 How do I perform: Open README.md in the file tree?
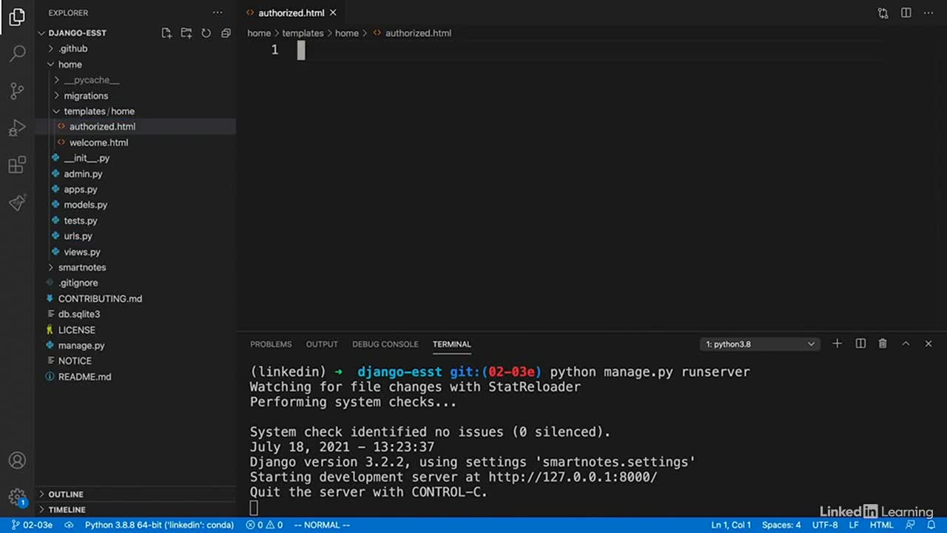click(84, 377)
